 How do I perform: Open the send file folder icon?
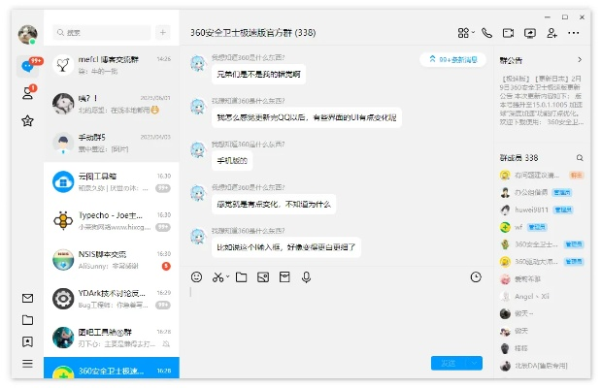pos(241,277)
